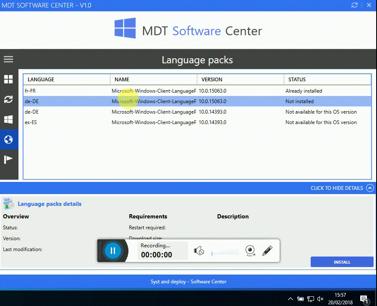Select the flag report icon in sidebar

(x=8, y=159)
